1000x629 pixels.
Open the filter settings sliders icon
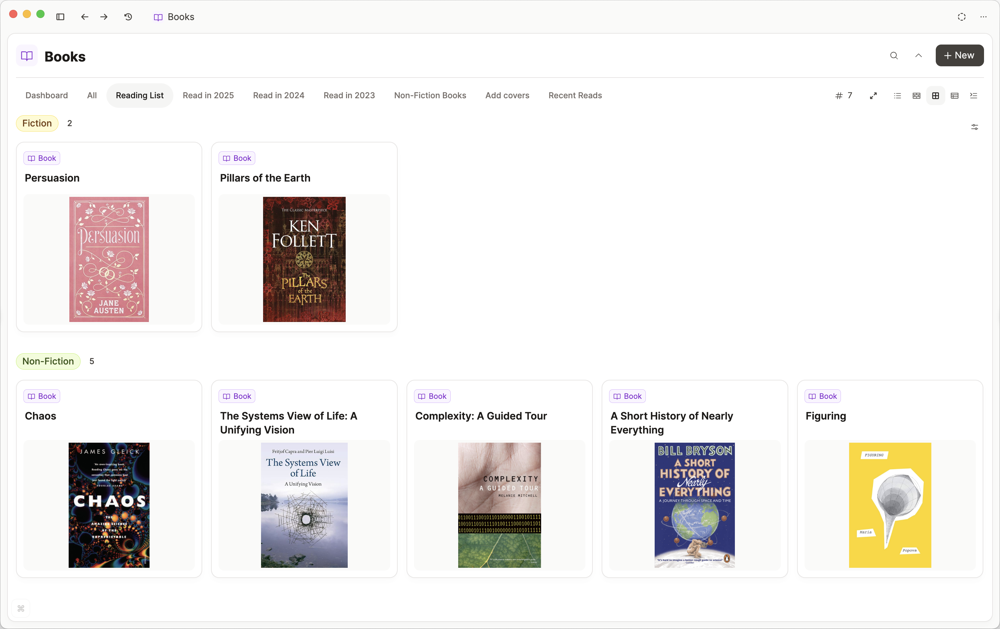[x=975, y=127]
